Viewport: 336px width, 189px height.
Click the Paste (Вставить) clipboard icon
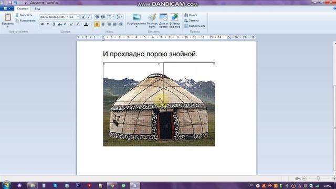[x=8, y=17]
